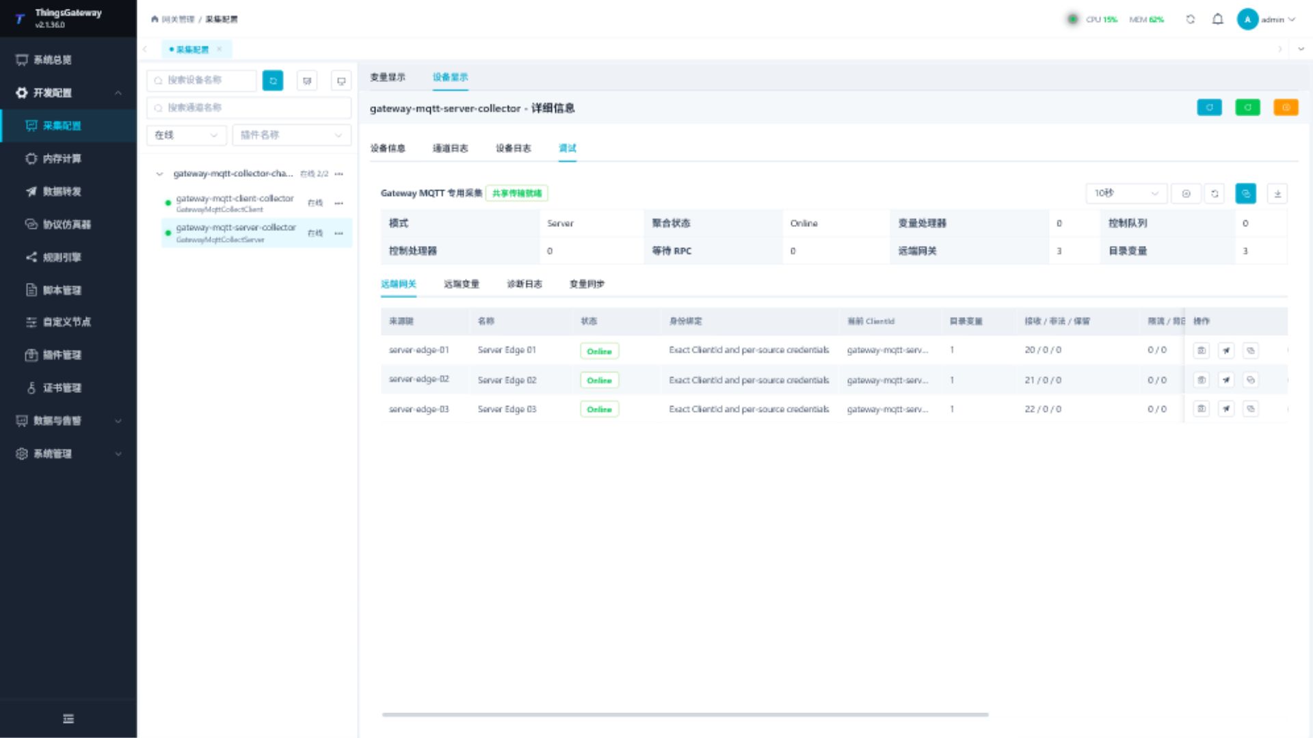
Task: Click the blue link icon button in the debug toolbar
Action: pos(1246,193)
